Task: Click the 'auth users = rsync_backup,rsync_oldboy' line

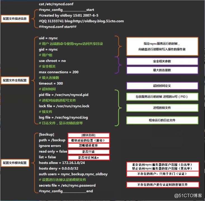Action: tap(73, 174)
